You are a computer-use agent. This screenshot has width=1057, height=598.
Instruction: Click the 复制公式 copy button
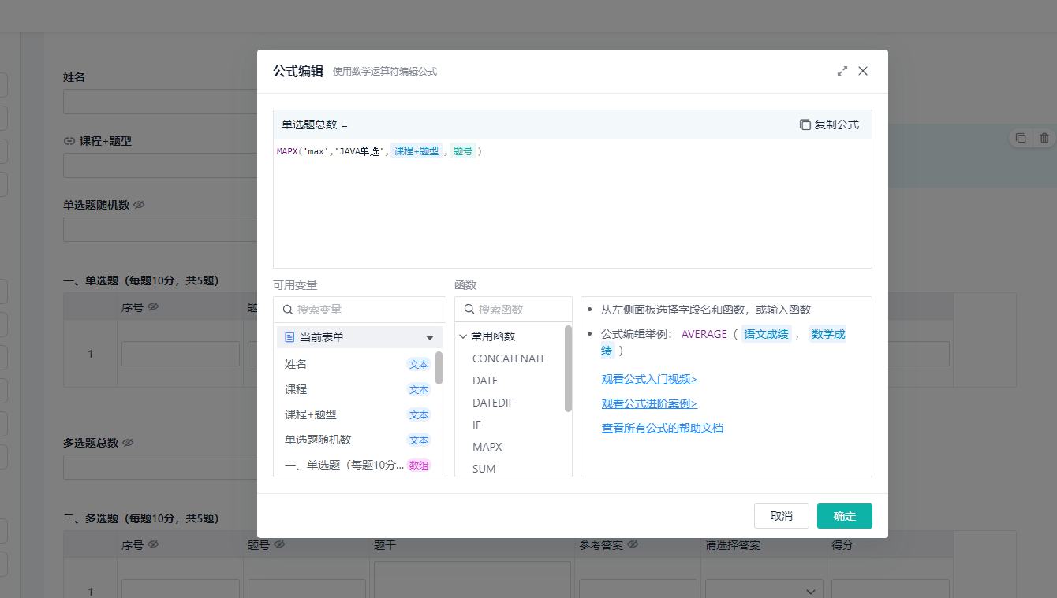coord(829,124)
